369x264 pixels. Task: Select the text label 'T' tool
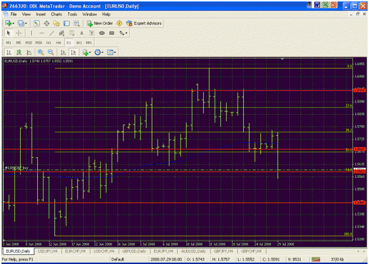click(92, 33)
